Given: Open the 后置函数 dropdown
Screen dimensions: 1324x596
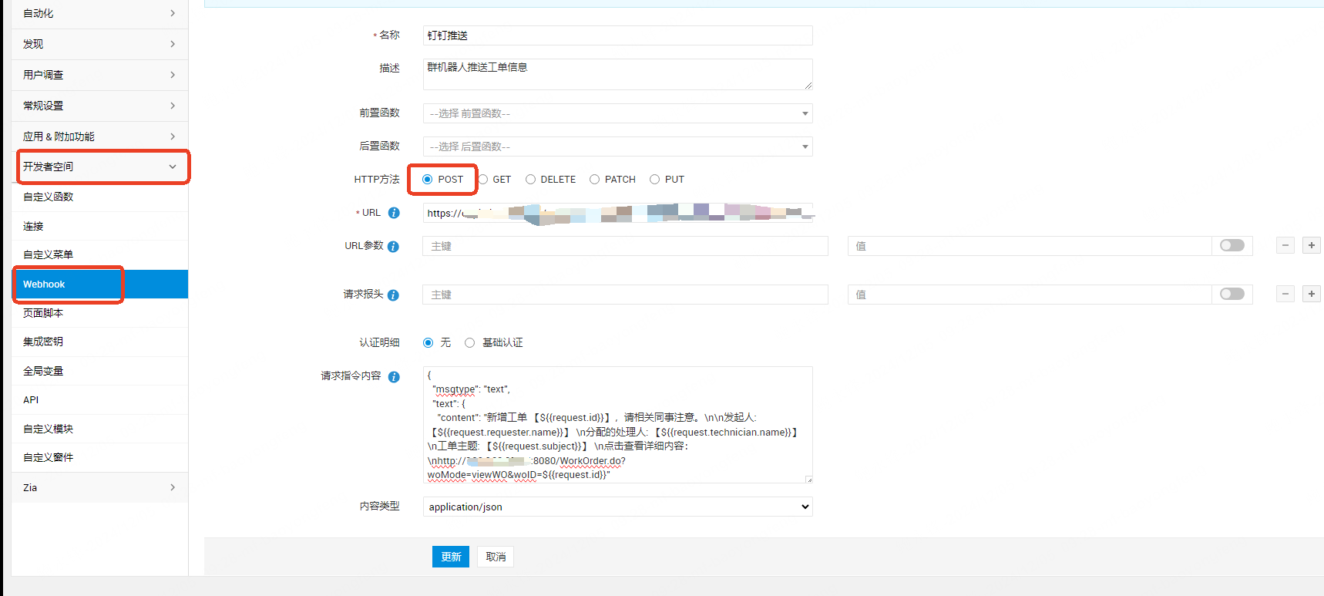Looking at the screenshot, I should coord(618,146).
